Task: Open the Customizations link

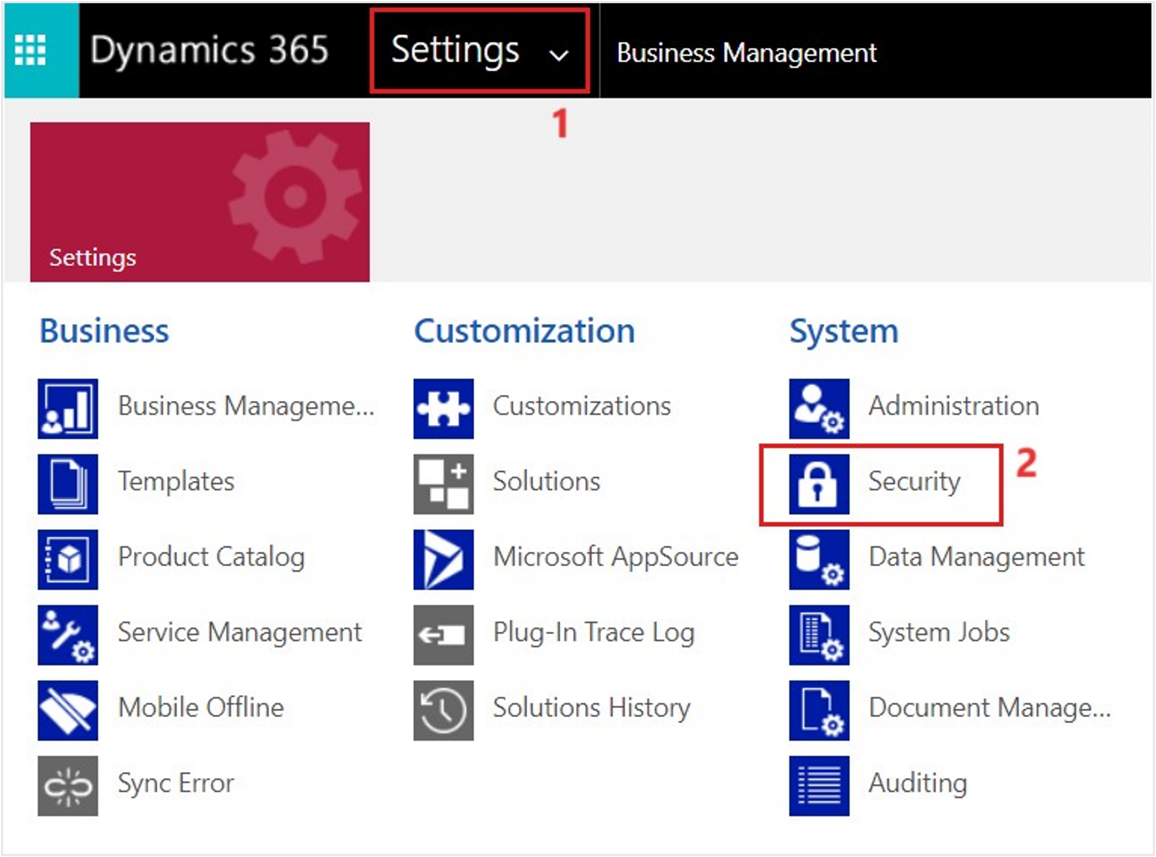Action: 582,406
